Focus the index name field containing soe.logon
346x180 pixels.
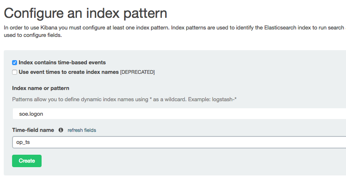(179, 114)
